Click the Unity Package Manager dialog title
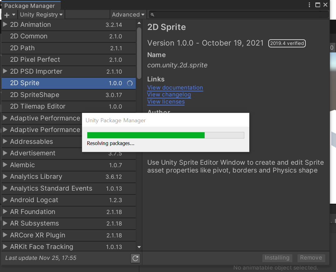This screenshot has width=336, height=272. (x=116, y=120)
